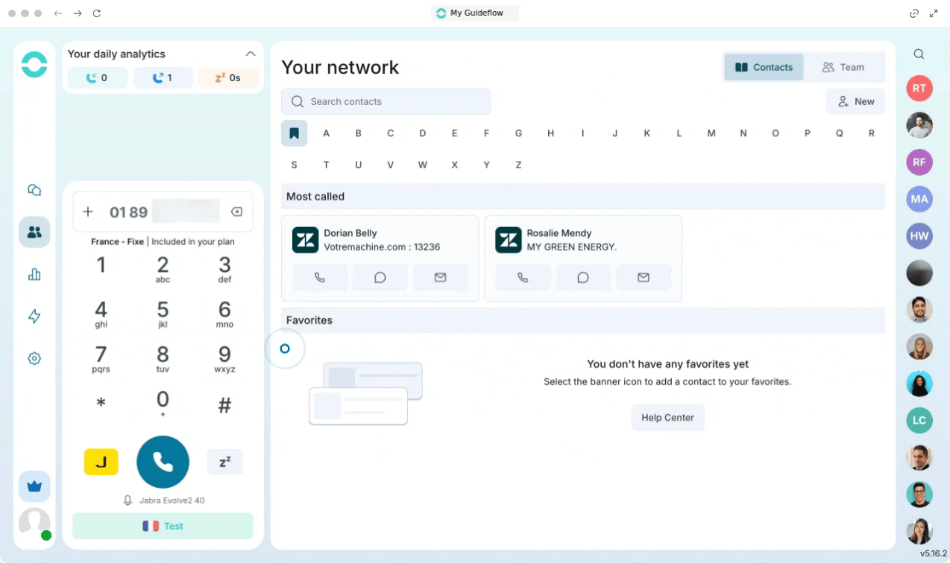Click the Search contacts field
This screenshot has width=950, height=563.
coord(386,102)
